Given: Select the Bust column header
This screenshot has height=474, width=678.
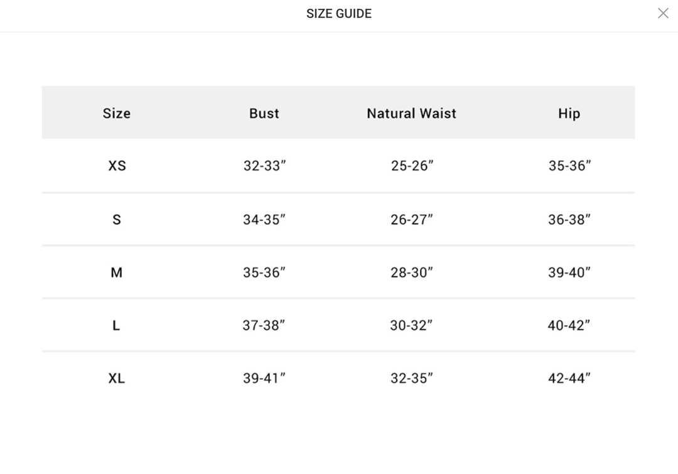Looking at the screenshot, I should (264, 113).
